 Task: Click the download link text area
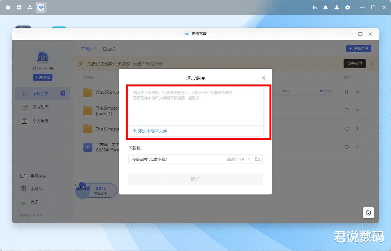point(195,106)
